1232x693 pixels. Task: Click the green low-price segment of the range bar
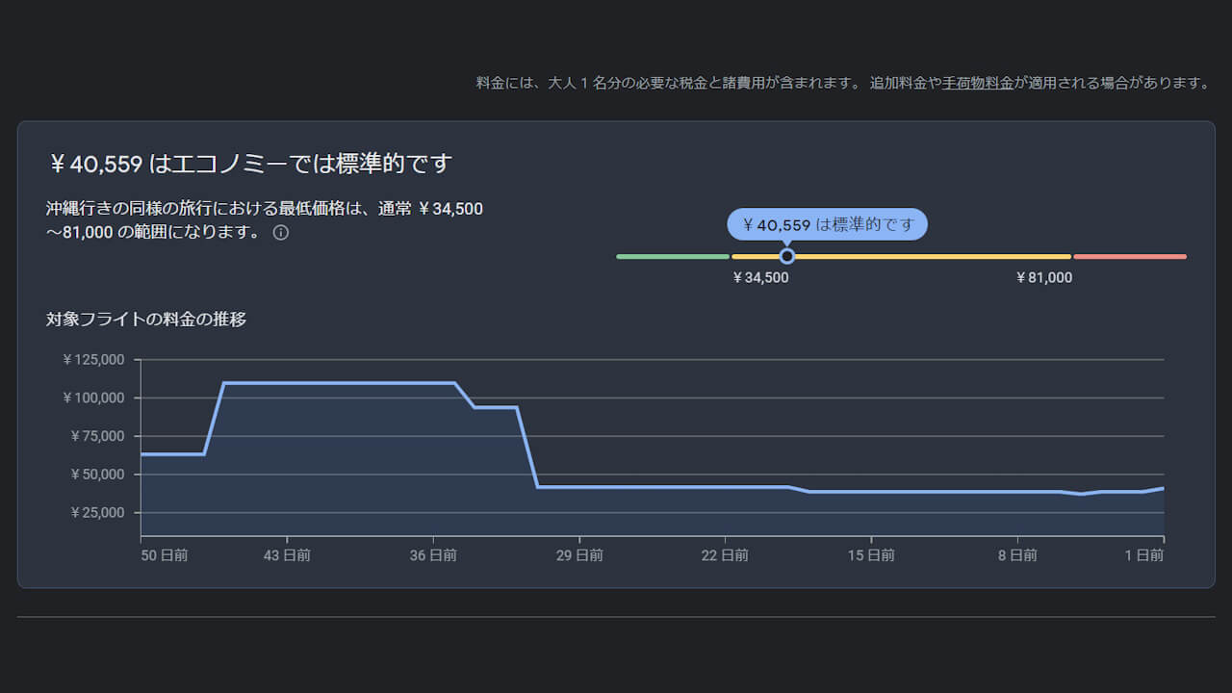point(672,257)
